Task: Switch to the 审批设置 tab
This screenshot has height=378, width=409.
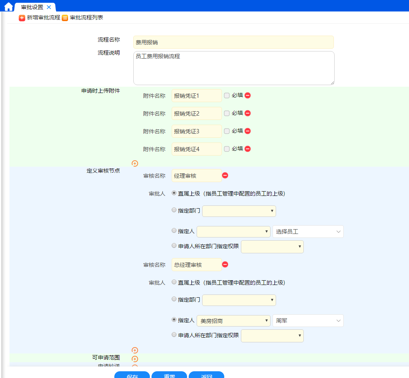Action: coord(32,7)
